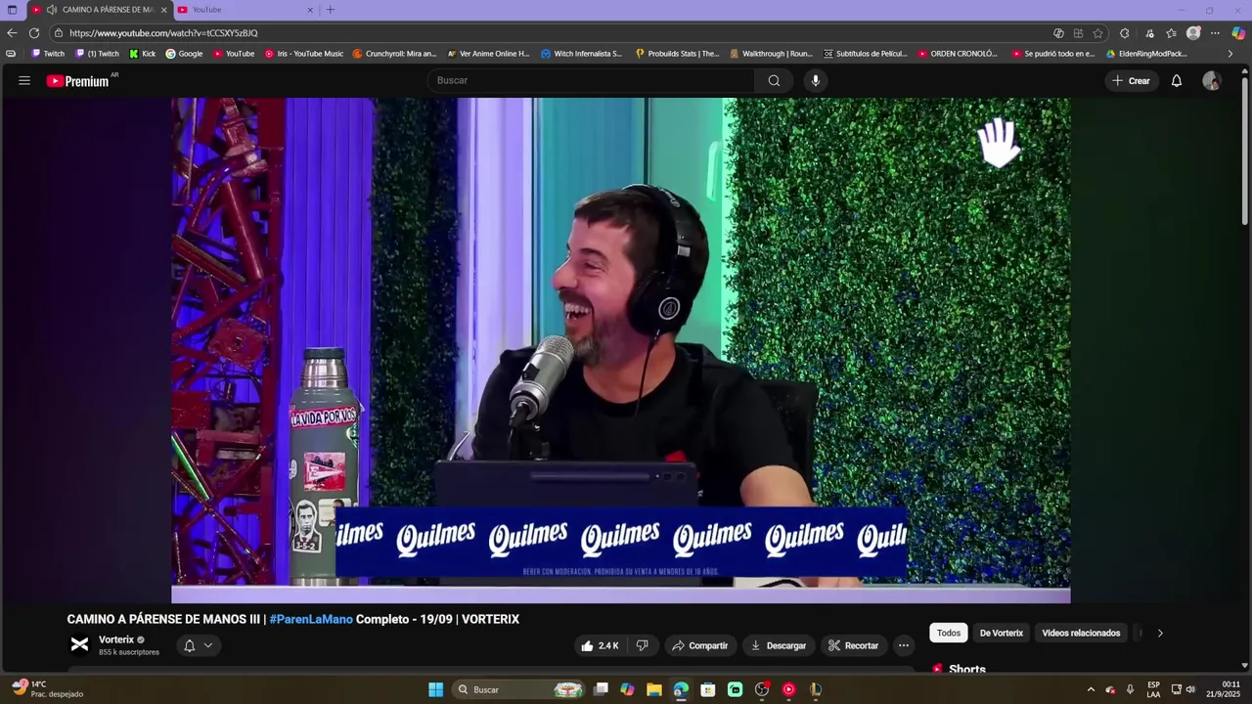Close the second YouTube tab
Screen dimensions: 1252x704
click(x=310, y=10)
